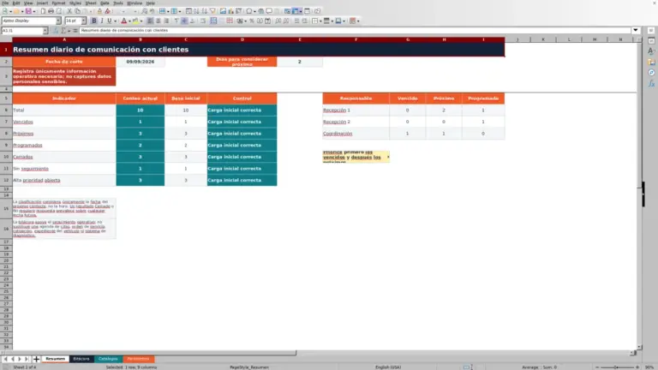Click the Copy icon in standard toolbar
The width and height of the screenshot is (658, 370).
click(x=77, y=11)
